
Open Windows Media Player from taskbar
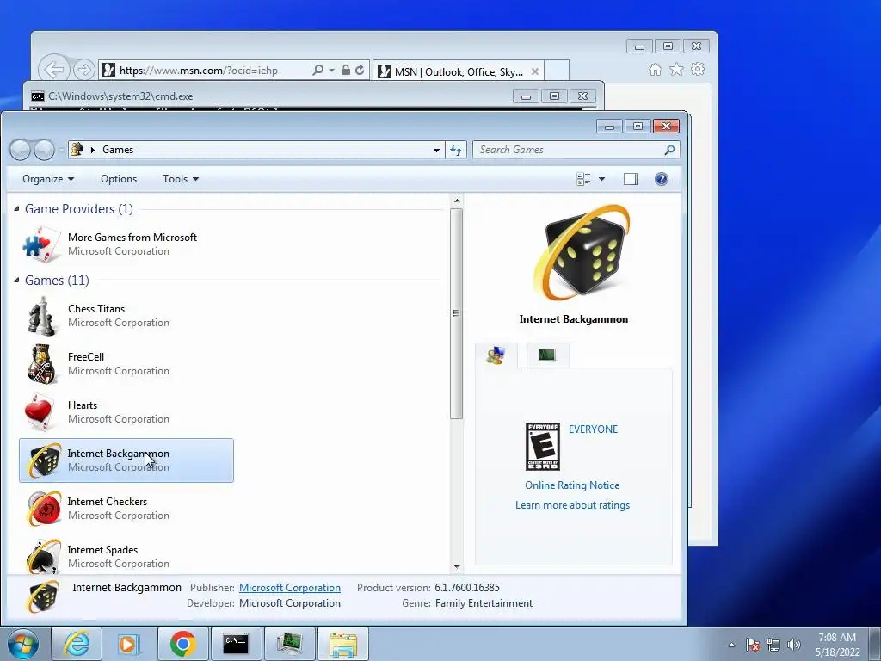(x=129, y=644)
